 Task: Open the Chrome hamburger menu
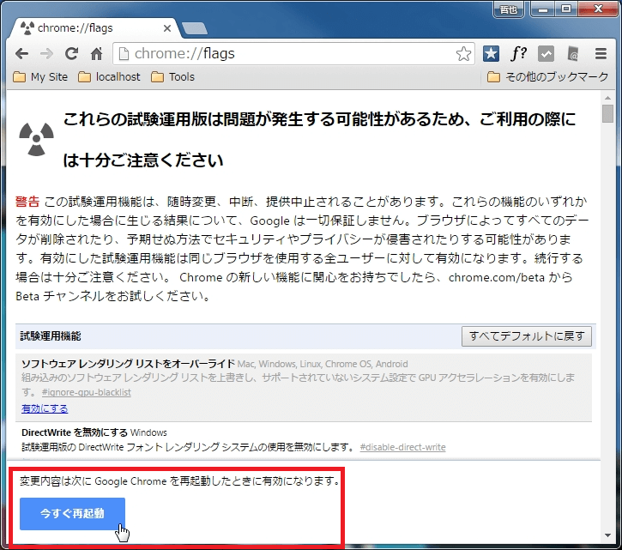[601, 53]
